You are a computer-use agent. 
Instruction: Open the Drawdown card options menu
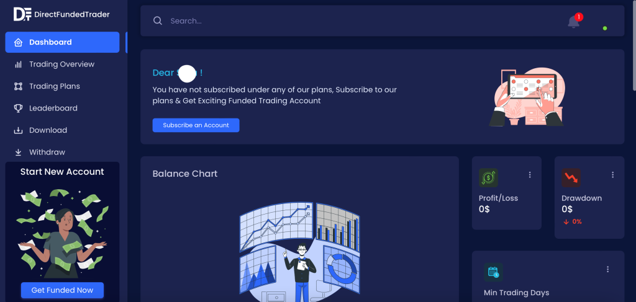click(612, 175)
